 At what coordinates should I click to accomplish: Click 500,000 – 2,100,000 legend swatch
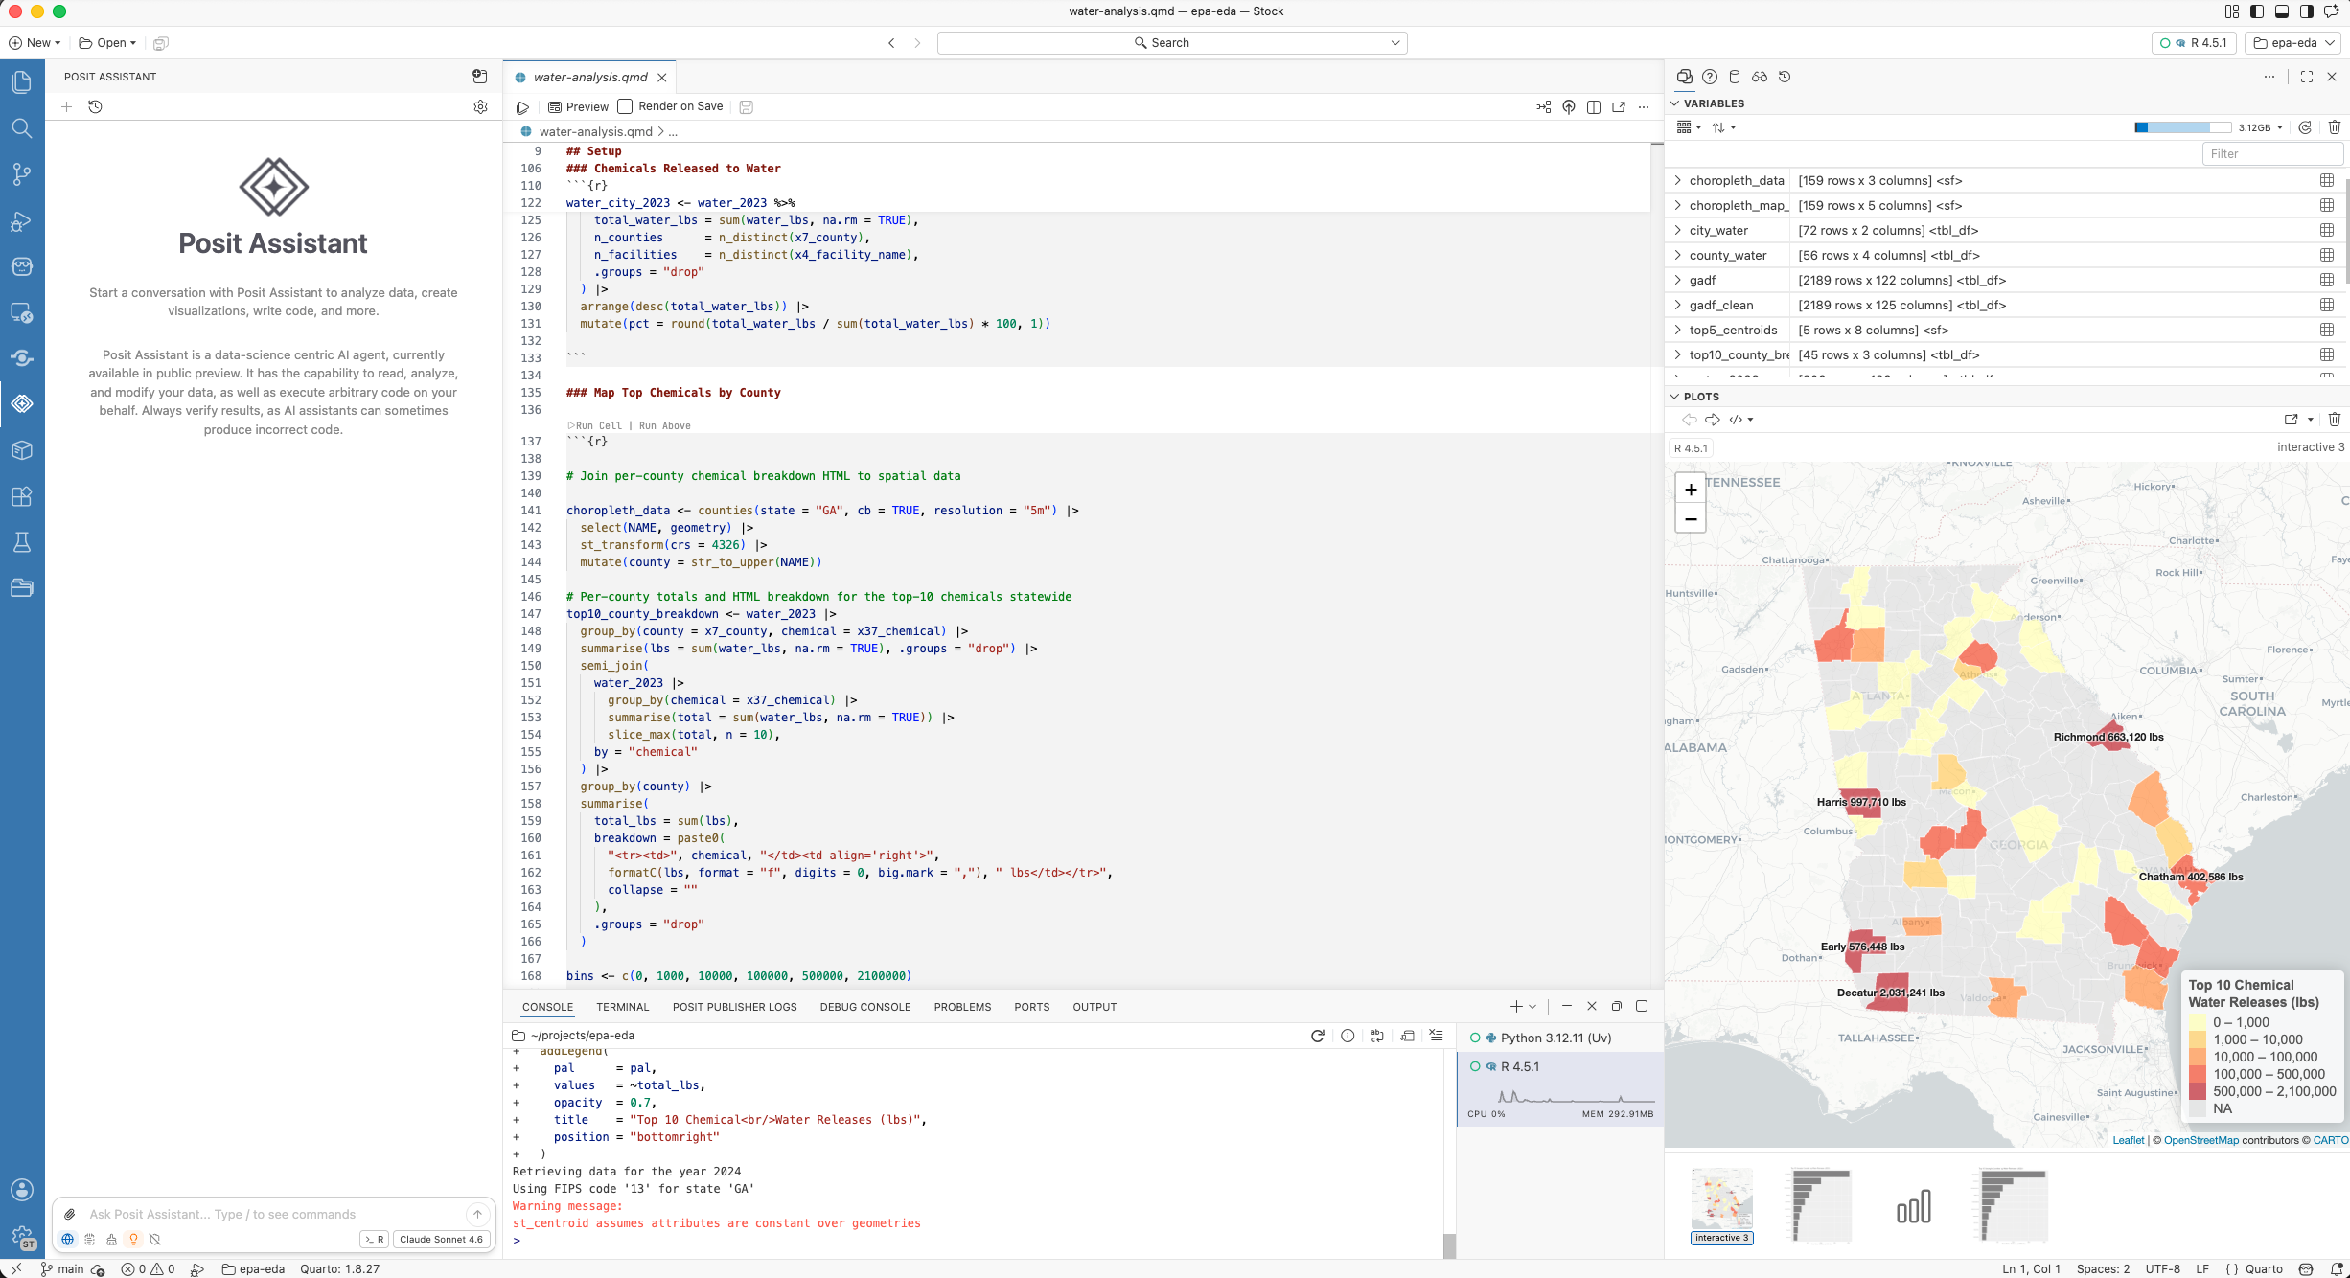[2199, 1092]
